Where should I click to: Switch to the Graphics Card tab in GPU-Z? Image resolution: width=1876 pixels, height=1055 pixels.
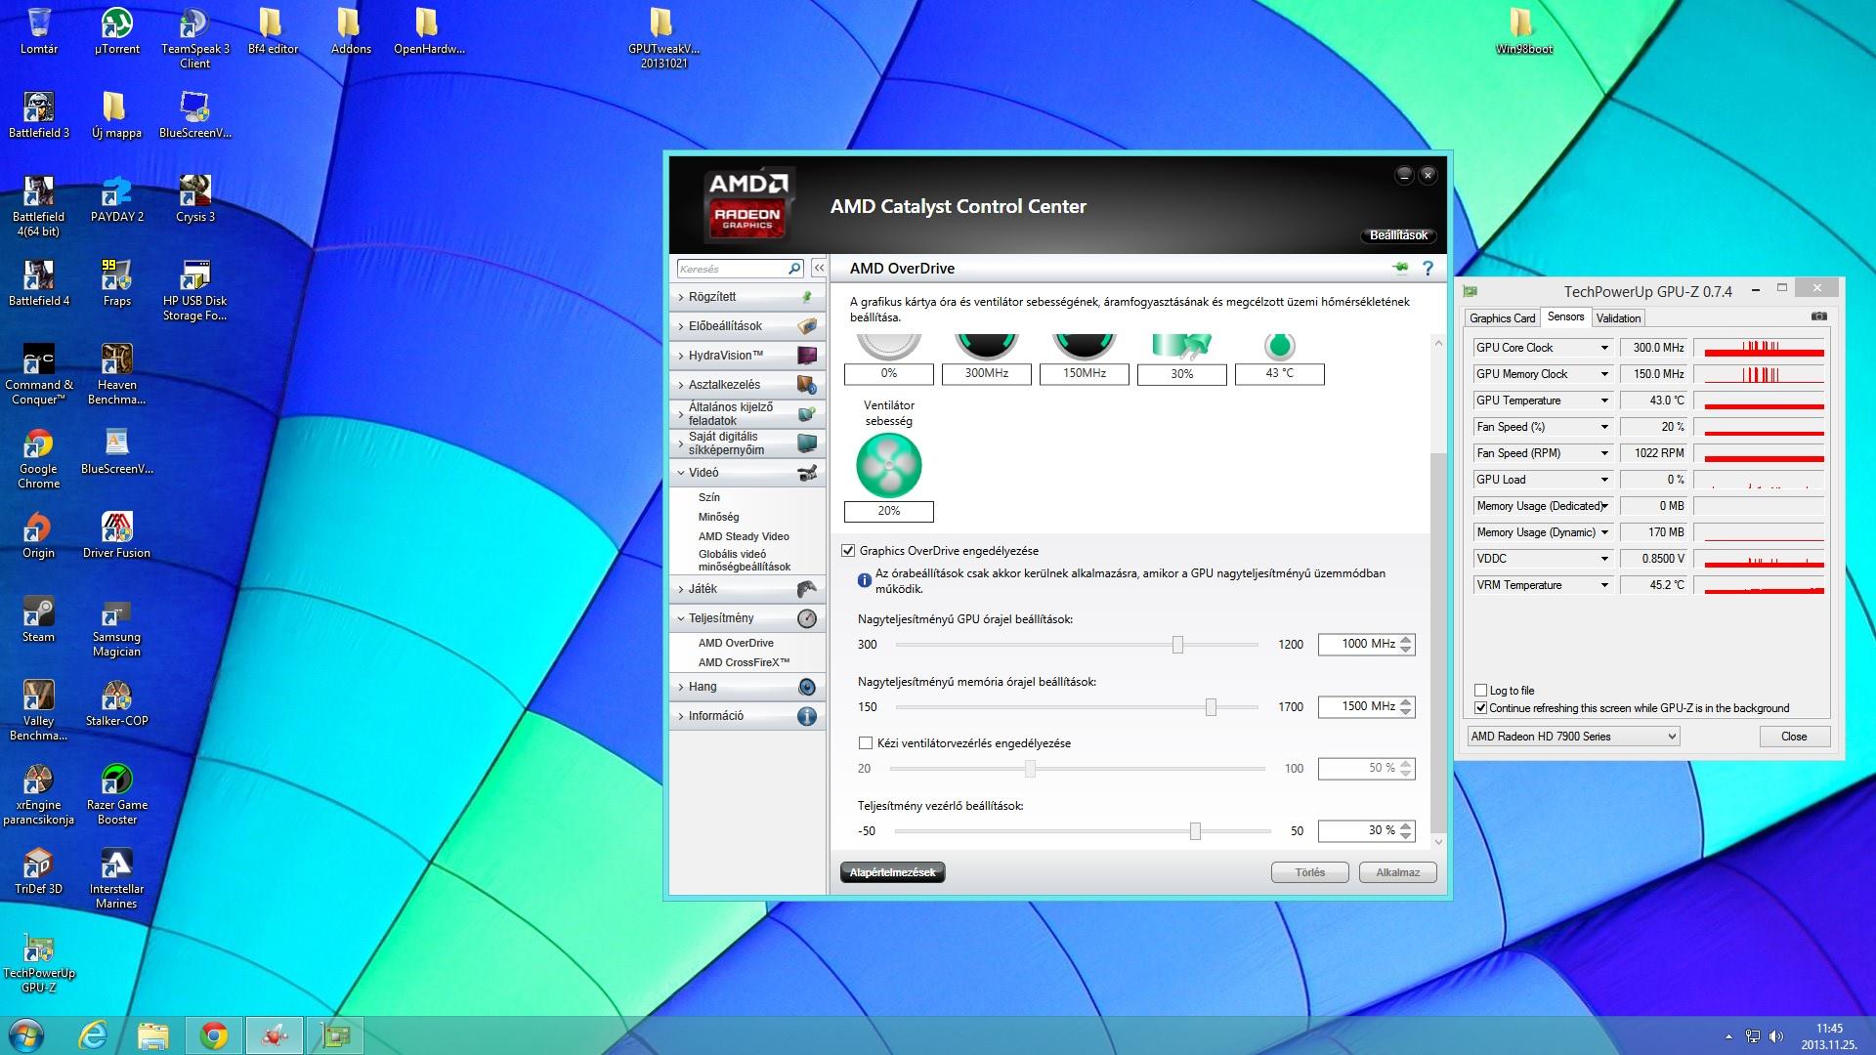(1502, 318)
